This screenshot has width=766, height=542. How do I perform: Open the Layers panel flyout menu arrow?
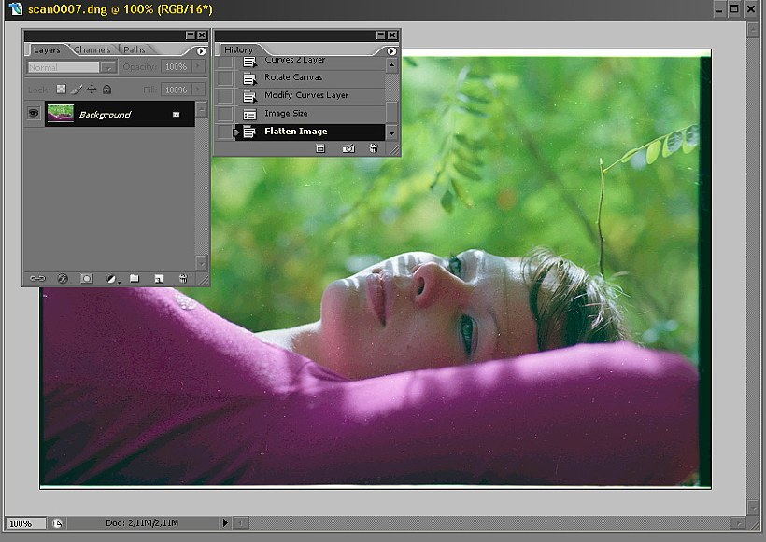pos(201,50)
